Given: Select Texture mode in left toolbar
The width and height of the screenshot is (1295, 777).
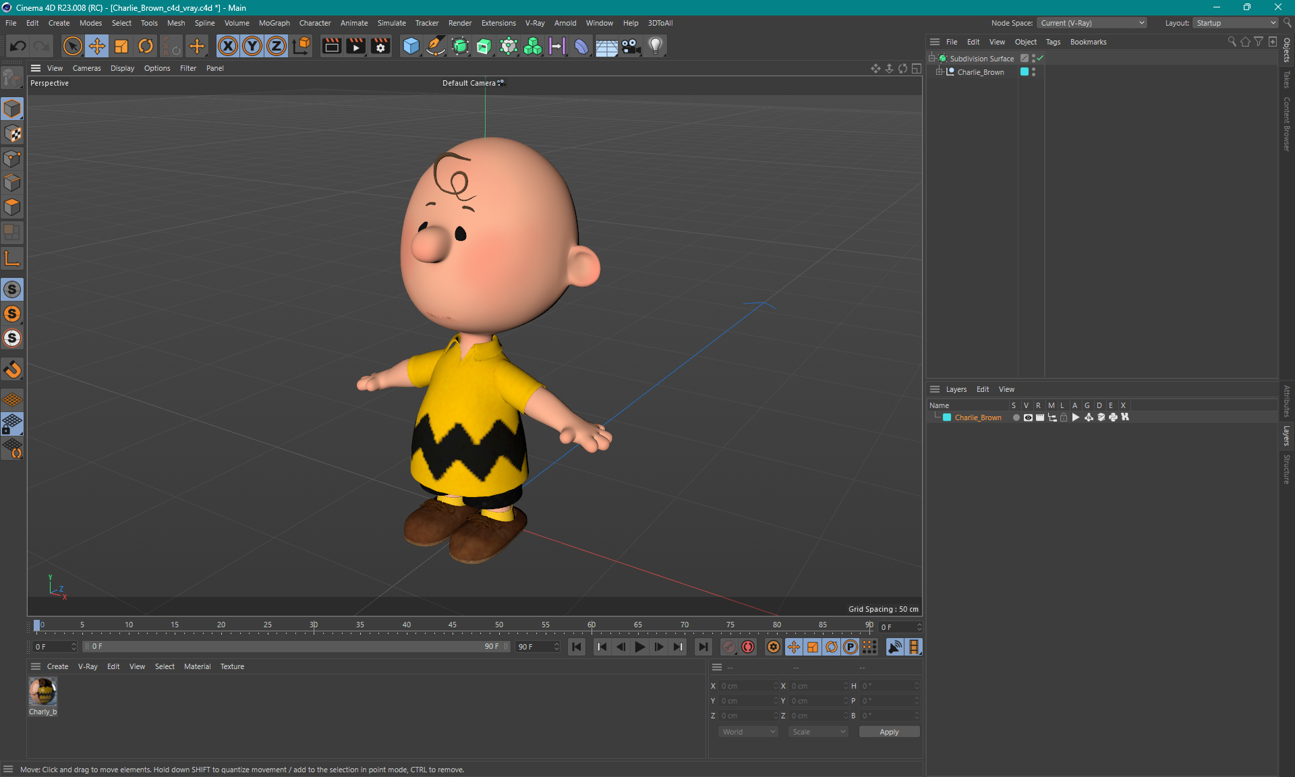Looking at the screenshot, I should 12,134.
